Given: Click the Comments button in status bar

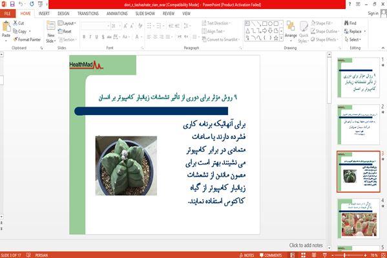Looking at the screenshot, I should (x=271, y=255).
